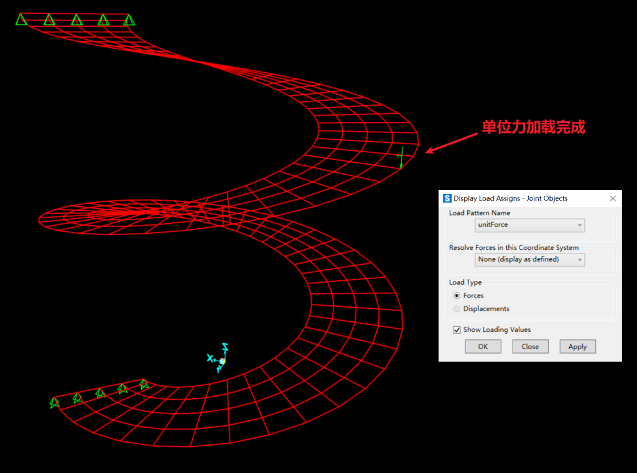Select the rightmost support on the top edge
Viewport: 637px width, 473px height.
pyautogui.click(x=129, y=21)
